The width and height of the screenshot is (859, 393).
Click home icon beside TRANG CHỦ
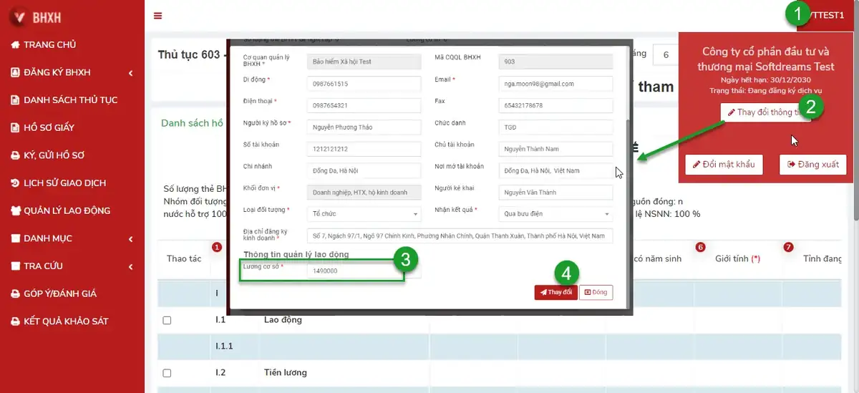pos(15,44)
